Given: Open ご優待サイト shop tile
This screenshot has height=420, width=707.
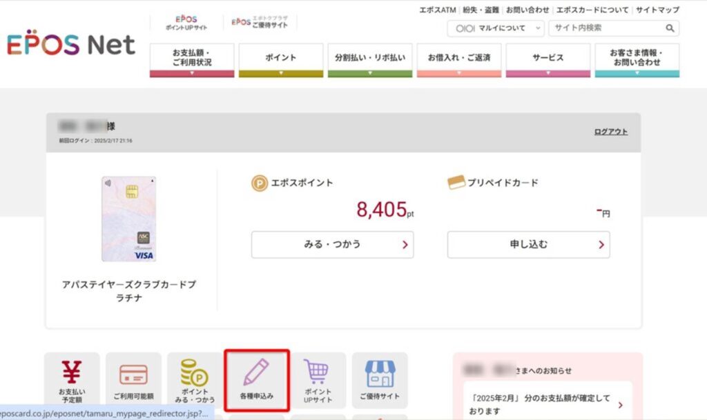Looking at the screenshot, I should (380, 381).
